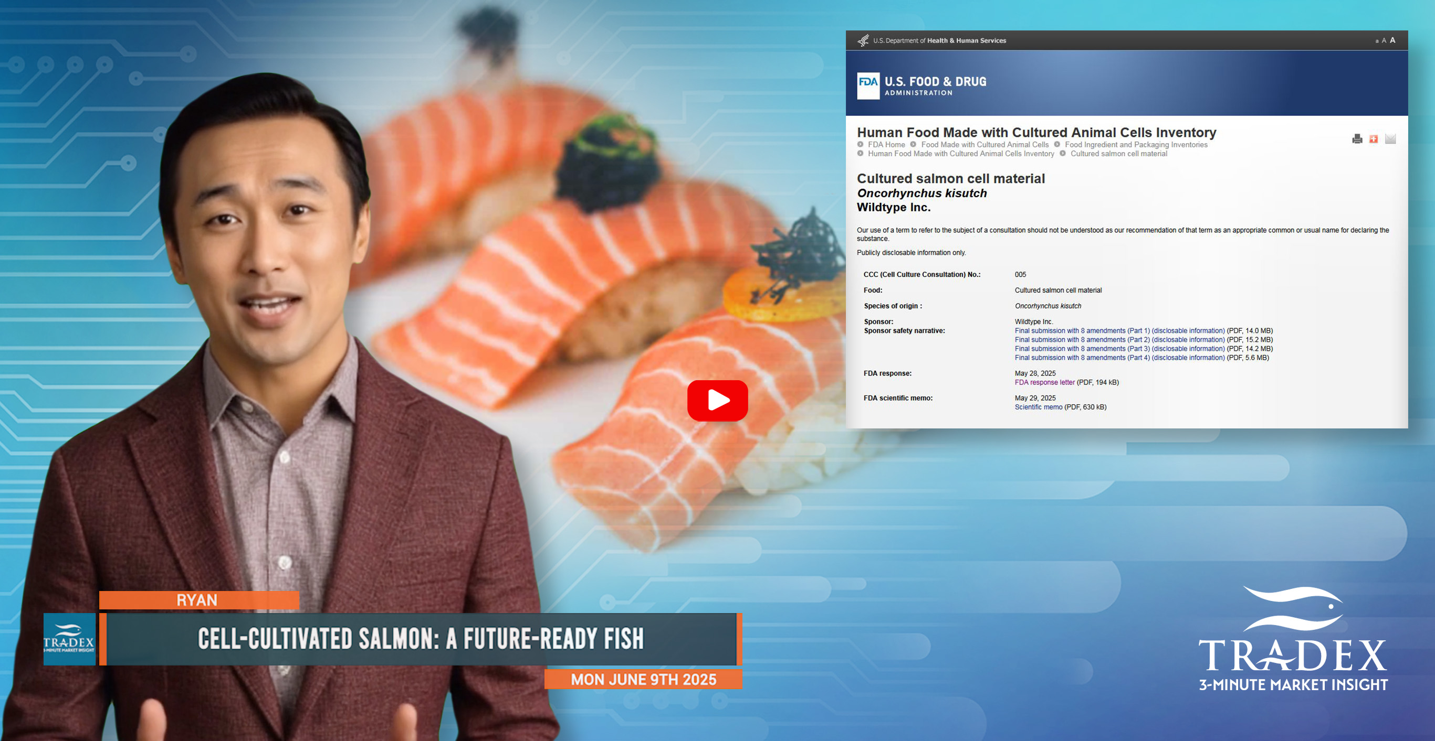Open the Scientific memo link
The height and width of the screenshot is (741, 1435).
click(x=1039, y=407)
